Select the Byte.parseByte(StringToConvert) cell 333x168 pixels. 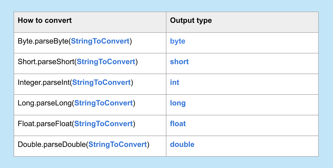point(90,43)
